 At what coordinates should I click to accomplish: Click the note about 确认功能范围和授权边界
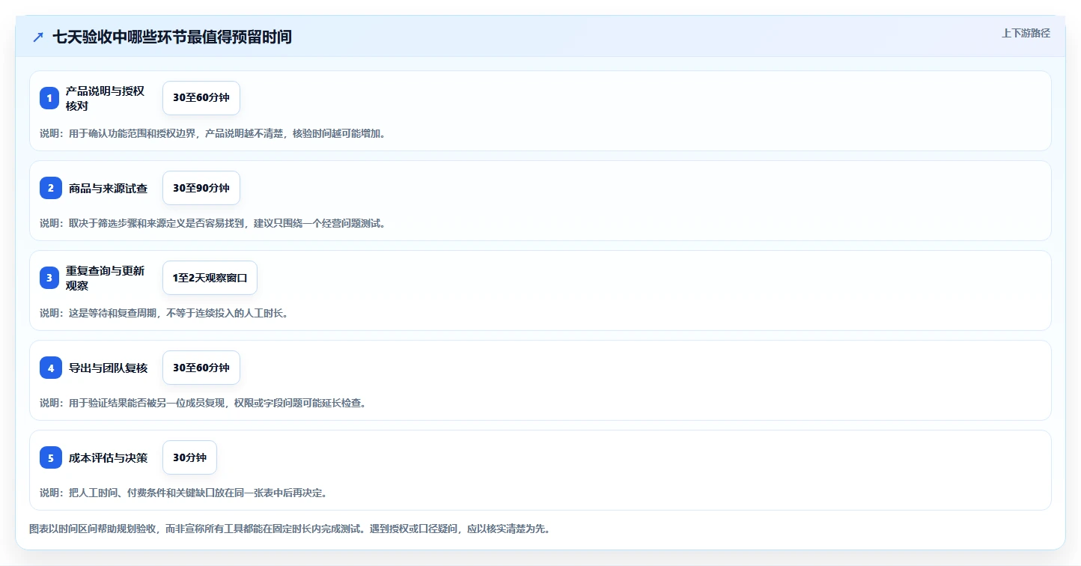(x=213, y=133)
